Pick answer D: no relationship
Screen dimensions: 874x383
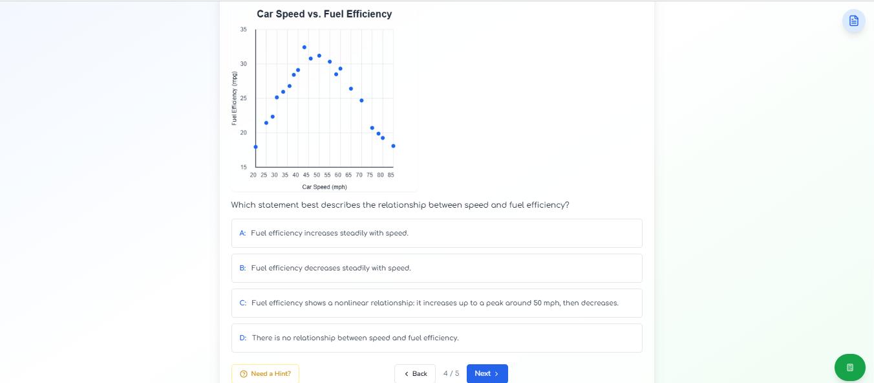click(x=436, y=338)
